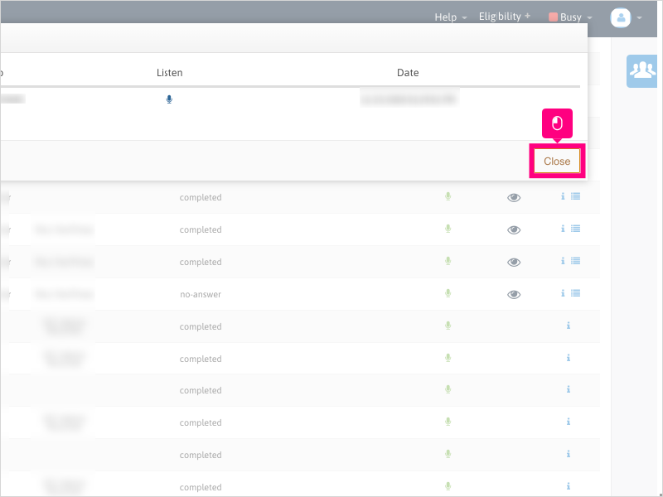Open the info icon in the completed row directly above no-answer

click(x=563, y=261)
